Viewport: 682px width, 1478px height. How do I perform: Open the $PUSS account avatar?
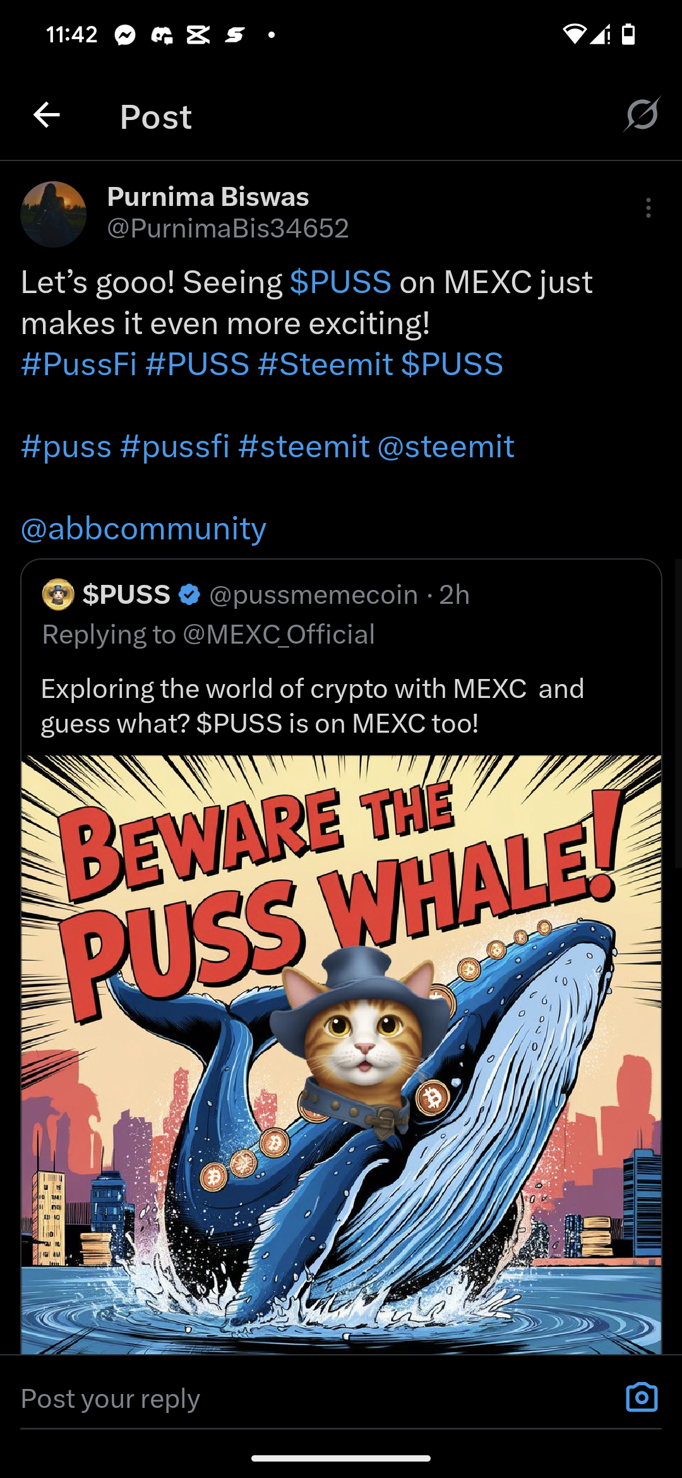coord(58,594)
